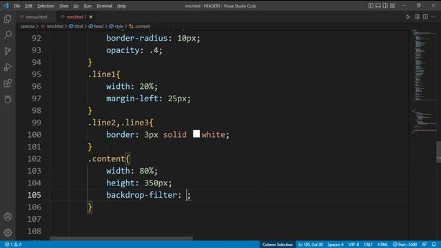Click the 'width: 80%;' line
Screen dimensions: 441x248
(132, 171)
